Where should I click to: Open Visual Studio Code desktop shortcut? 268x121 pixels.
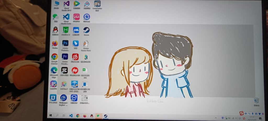click(66, 18)
